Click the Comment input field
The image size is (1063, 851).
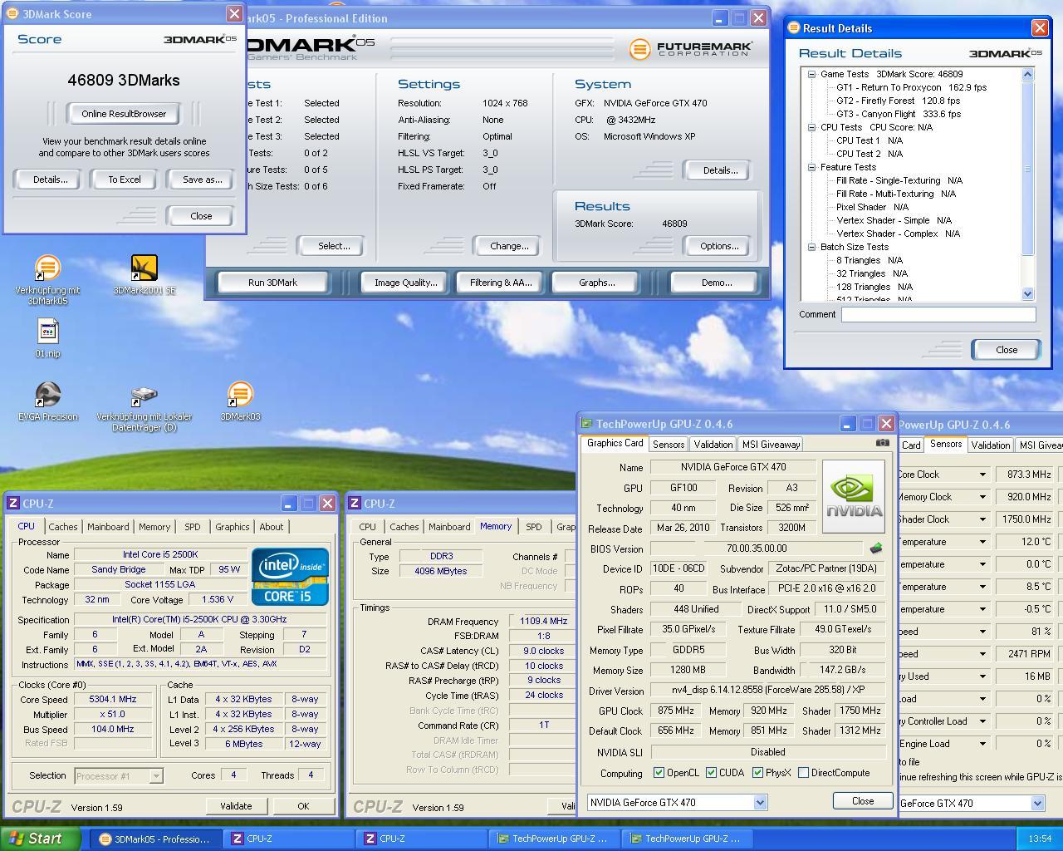[938, 315]
